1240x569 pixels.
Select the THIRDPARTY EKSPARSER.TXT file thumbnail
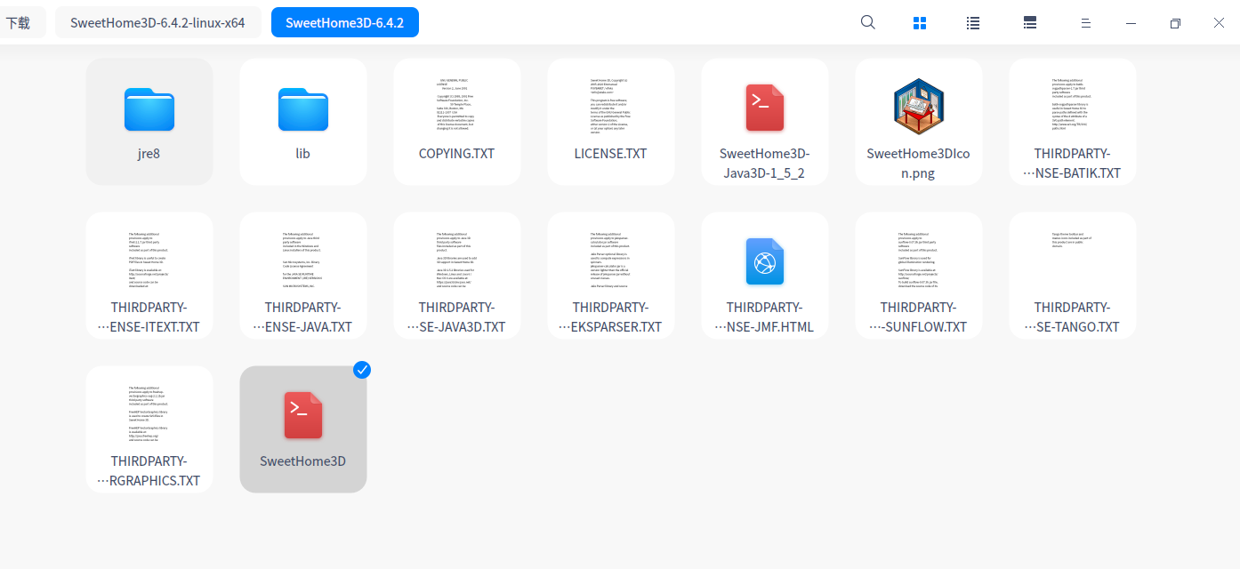(611, 260)
